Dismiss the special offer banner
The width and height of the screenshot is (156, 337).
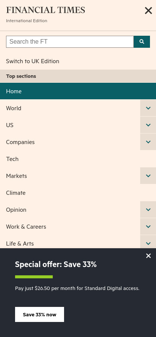point(148,256)
